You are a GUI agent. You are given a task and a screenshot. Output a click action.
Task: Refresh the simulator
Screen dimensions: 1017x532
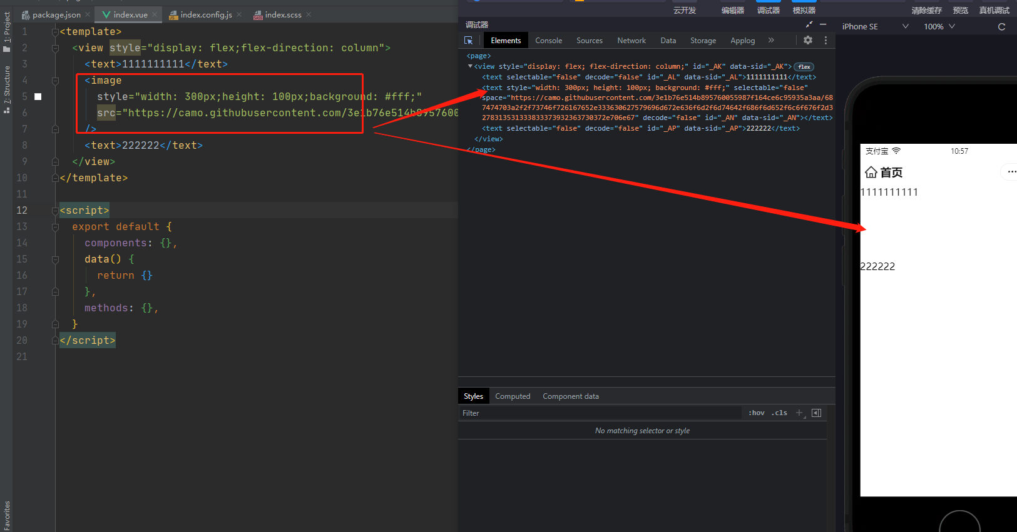point(1001,26)
